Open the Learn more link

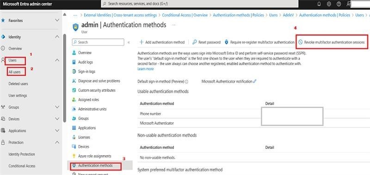146,69
